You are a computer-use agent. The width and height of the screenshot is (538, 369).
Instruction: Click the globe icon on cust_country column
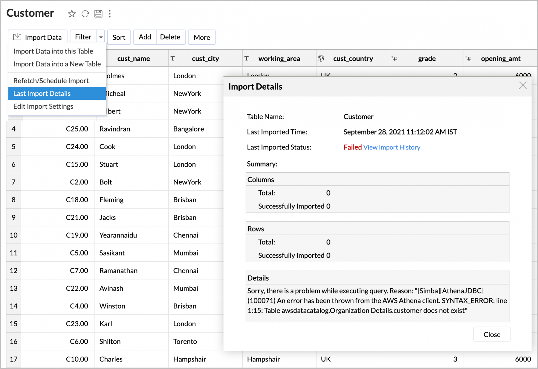[x=321, y=58]
